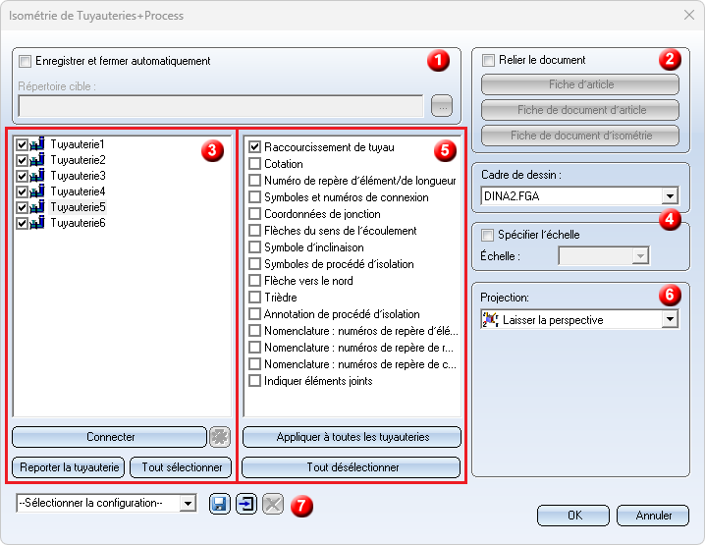Click the Tout désélectionner button
705x545 pixels.
(x=352, y=467)
